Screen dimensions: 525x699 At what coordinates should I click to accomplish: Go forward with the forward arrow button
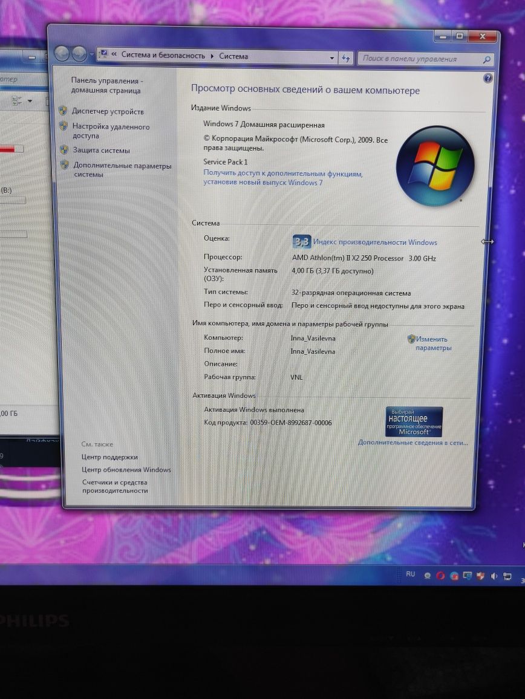79,54
